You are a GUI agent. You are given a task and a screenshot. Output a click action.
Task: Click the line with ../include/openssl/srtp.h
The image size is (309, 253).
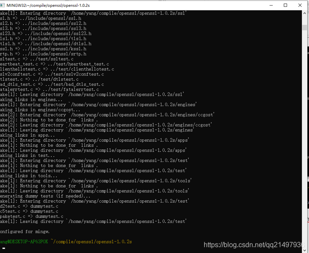click(43, 54)
